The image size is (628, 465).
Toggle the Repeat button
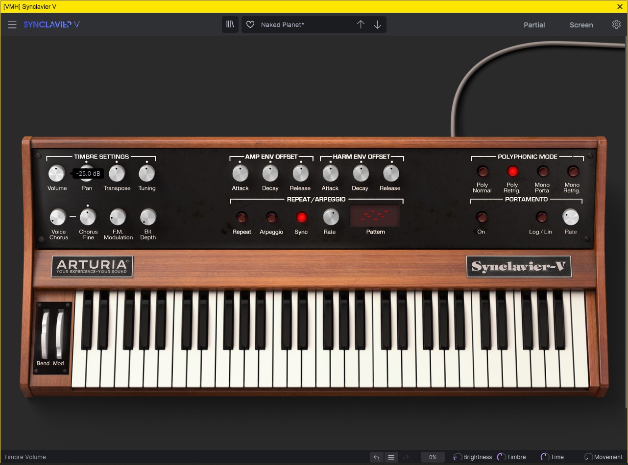point(242,217)
